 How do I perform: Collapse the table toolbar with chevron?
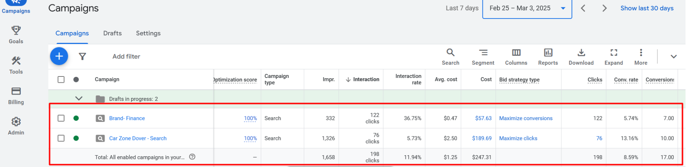pyautogui.click(x=673, y=57)
